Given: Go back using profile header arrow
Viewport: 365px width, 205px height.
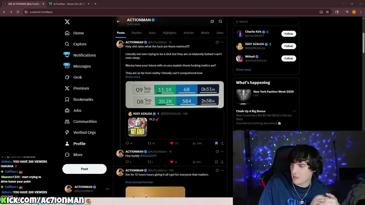Looking at the screenshot, I should coord(118,21).
